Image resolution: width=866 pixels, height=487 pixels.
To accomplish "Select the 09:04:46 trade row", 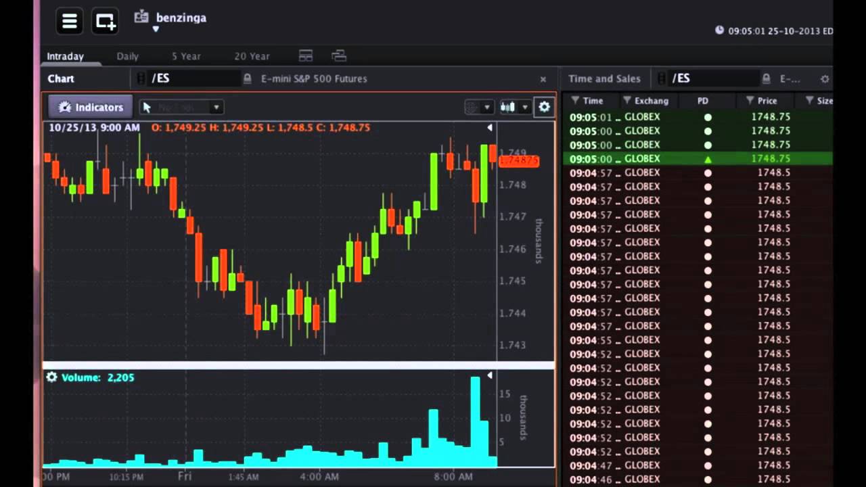I will (698, 480).
